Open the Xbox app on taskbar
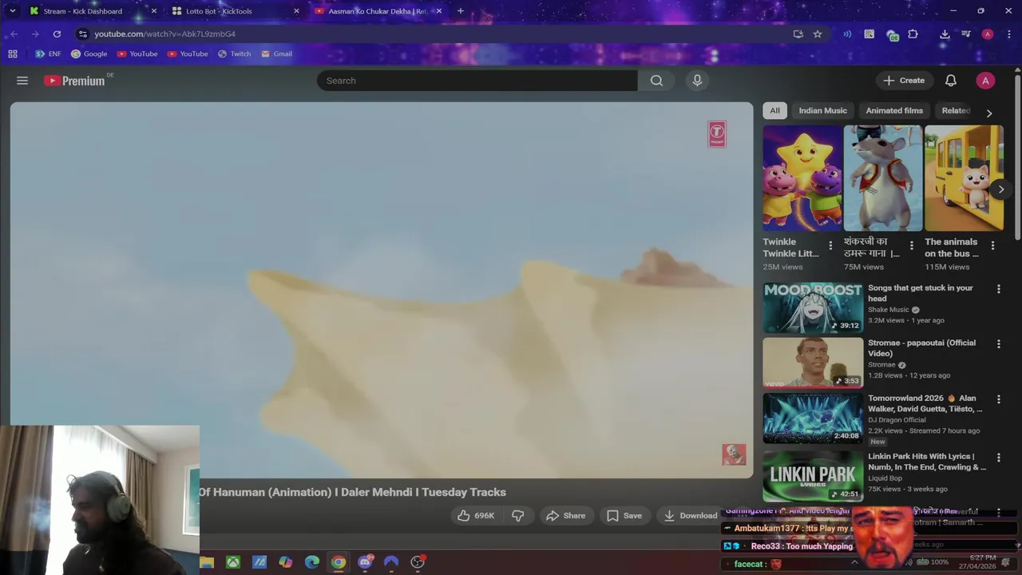This screenshot has height=575, width=1022. click(x=233, y=562)
